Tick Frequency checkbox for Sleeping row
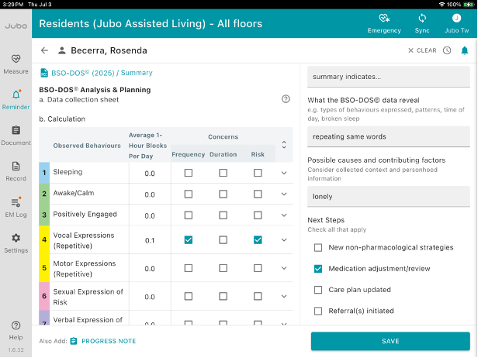The height and width of the screenshot is (358, 478). 189,173
